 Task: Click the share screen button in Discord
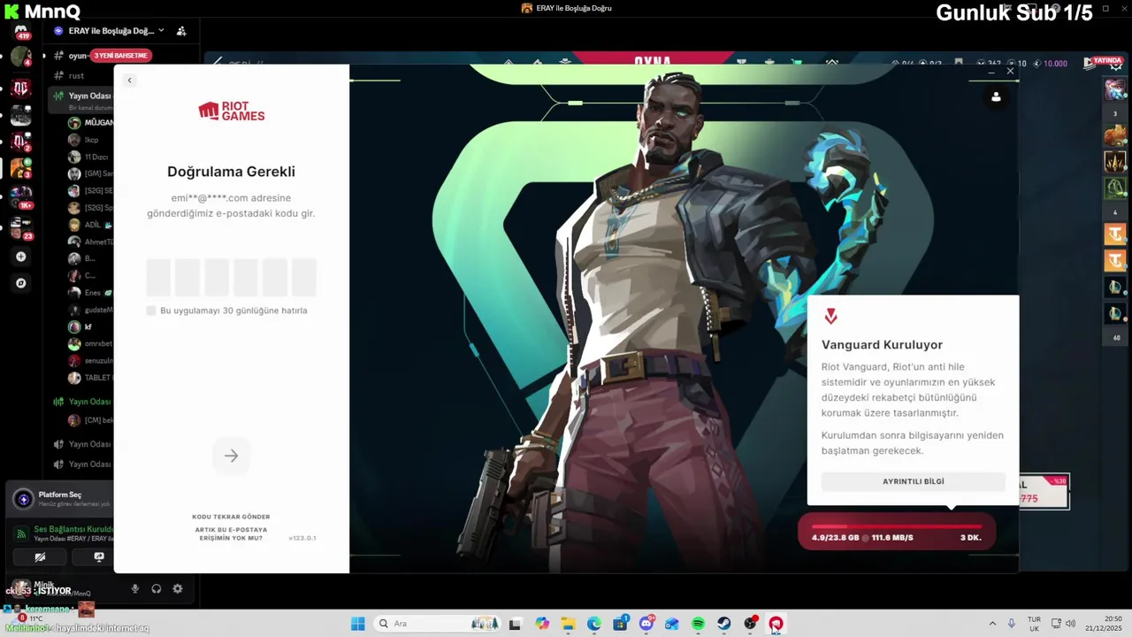pyautogui.click(x=98, y=557)
